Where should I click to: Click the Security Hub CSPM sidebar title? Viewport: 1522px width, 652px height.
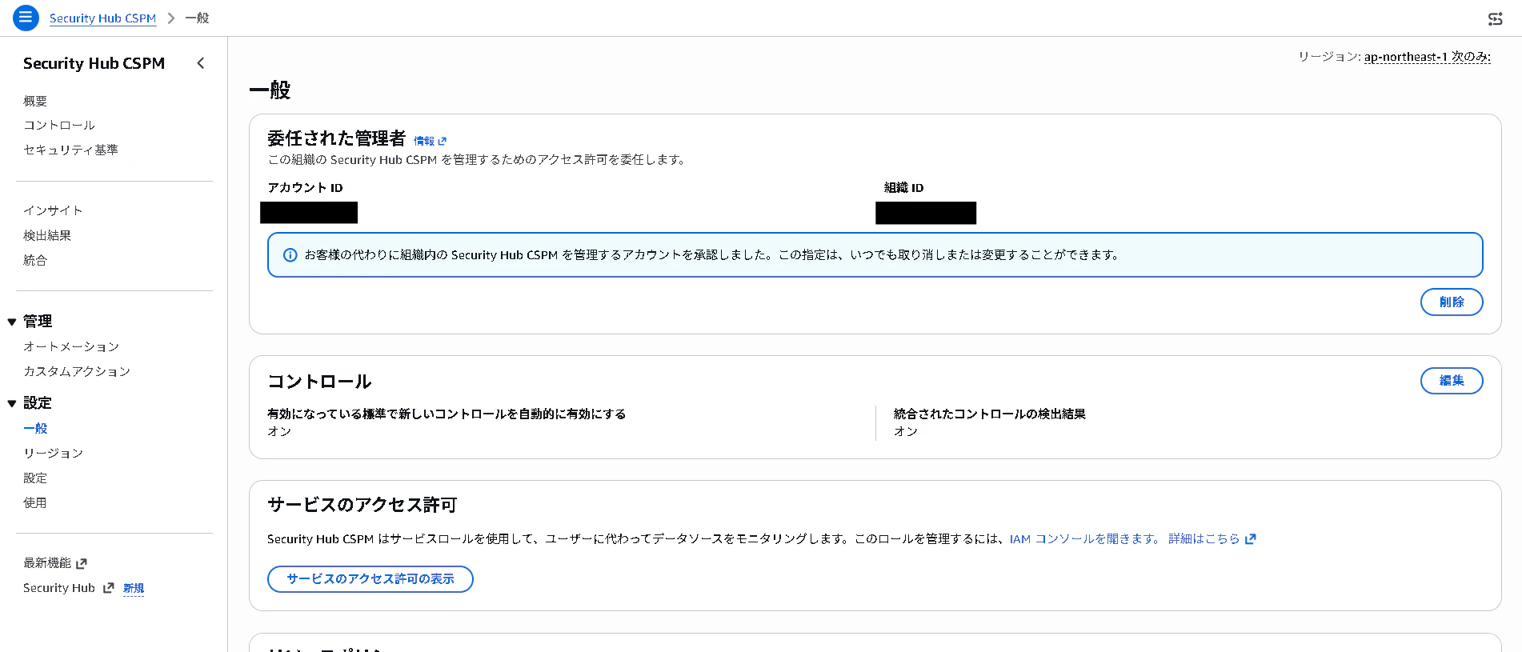(94, 63)
